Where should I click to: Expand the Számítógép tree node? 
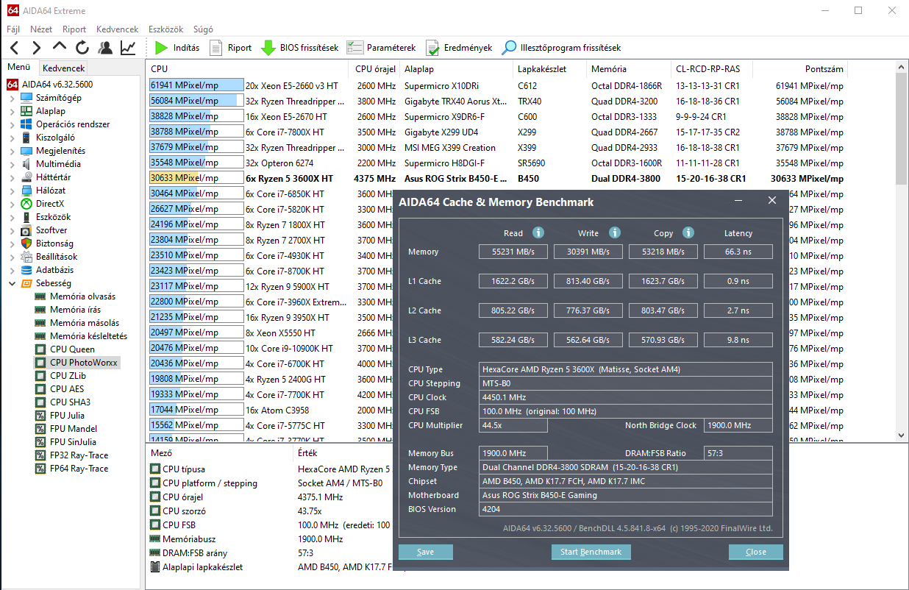click(x=12, y=98)
